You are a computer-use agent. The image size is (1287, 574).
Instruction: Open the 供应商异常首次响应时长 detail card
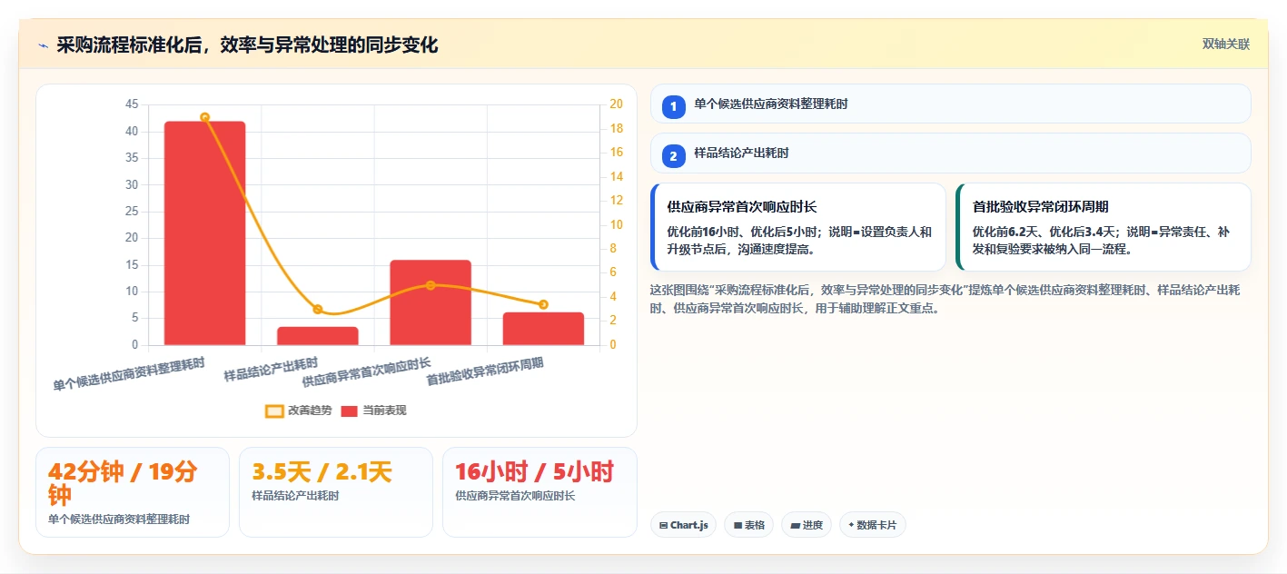tap(798, 227)
